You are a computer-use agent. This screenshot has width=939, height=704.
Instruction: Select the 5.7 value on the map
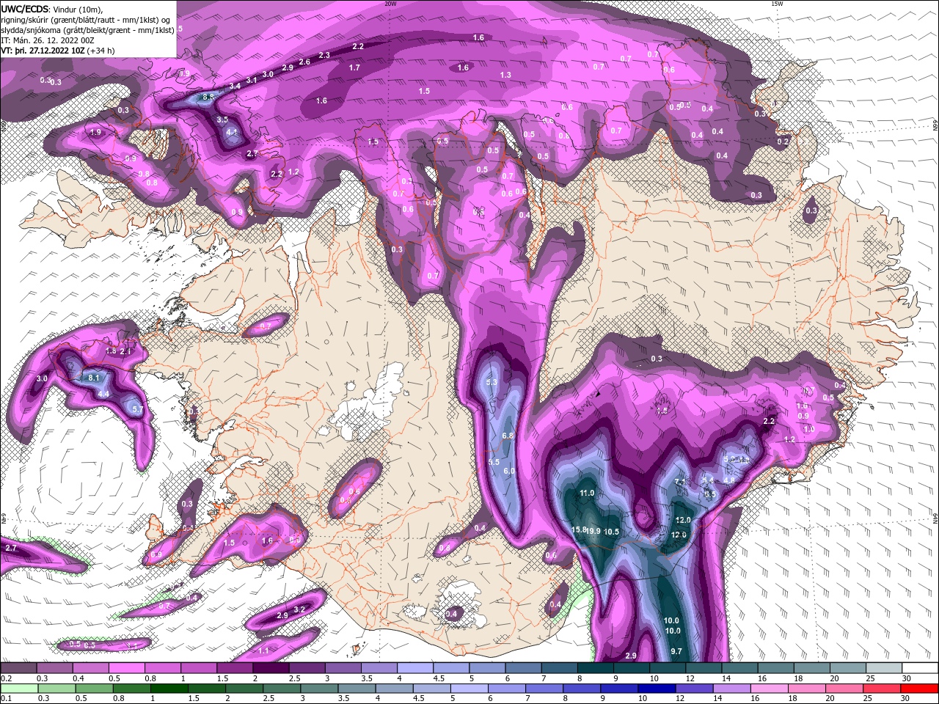136,409
